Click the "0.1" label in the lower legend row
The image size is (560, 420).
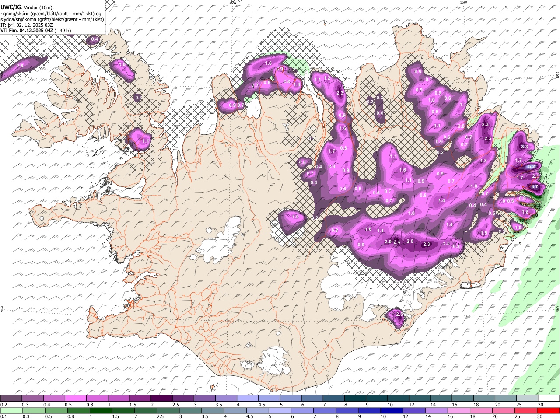4,417
